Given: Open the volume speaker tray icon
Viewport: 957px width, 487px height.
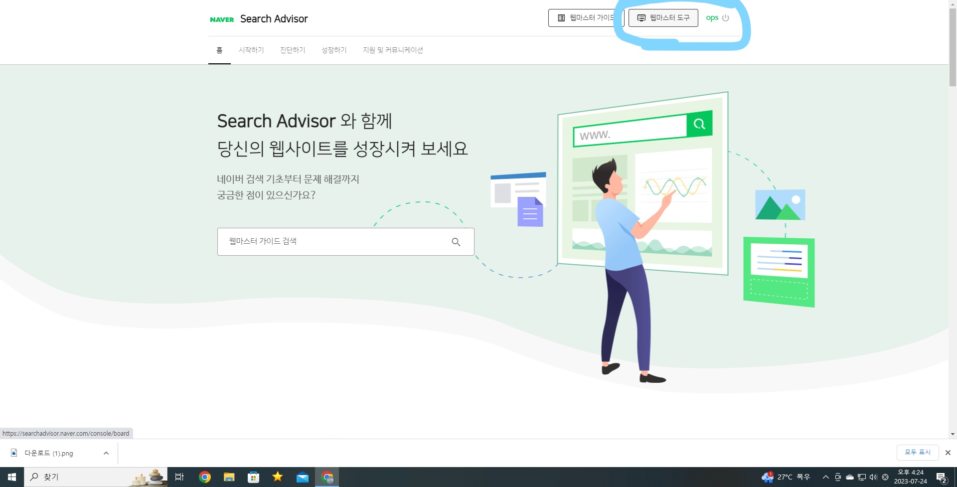Looking at the screenshot, I should point(873,477).
